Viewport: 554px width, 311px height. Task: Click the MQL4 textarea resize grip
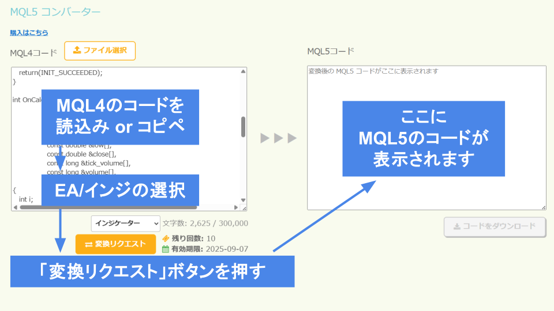[x=244, y=208]
